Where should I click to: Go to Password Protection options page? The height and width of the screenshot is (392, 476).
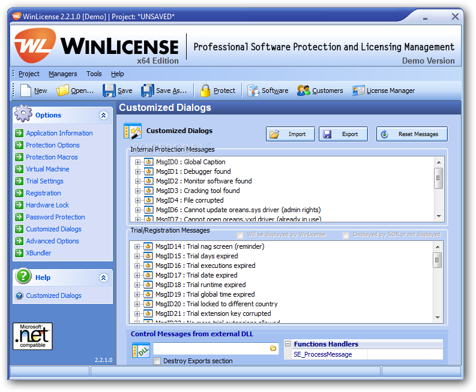[55, 217]
